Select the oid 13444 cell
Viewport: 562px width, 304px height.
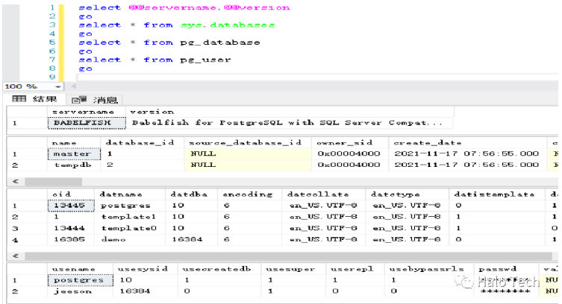71,228
